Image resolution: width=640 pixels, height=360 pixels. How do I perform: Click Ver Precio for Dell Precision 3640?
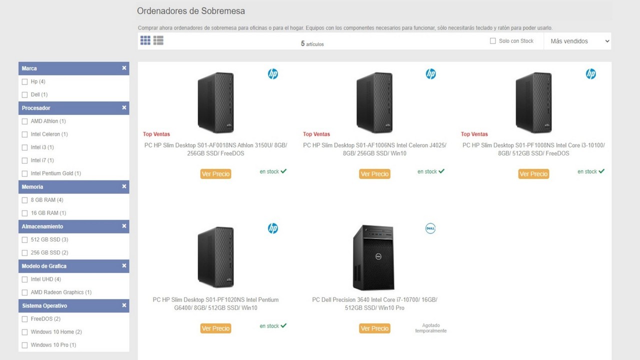(x=374, y=328)
